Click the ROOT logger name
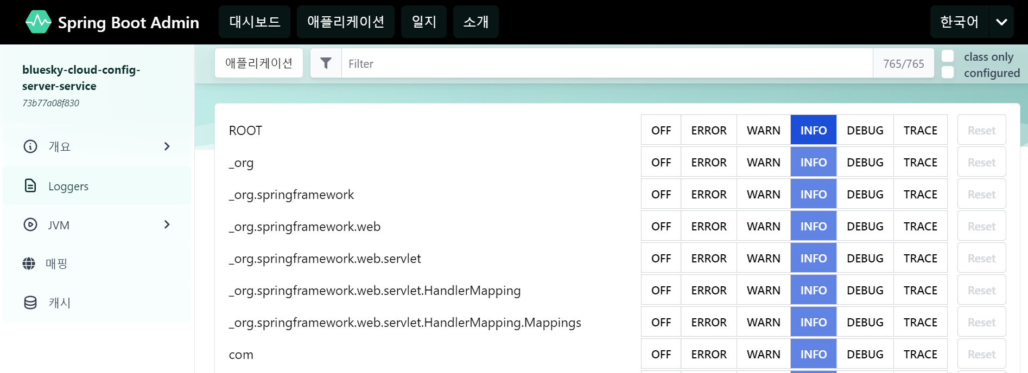Viewport: 1028px width, 373px height. click(245, 130)
